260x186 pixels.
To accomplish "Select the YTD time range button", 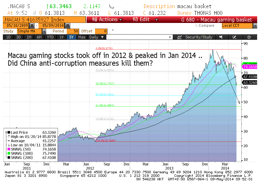I will pos(51,37).
